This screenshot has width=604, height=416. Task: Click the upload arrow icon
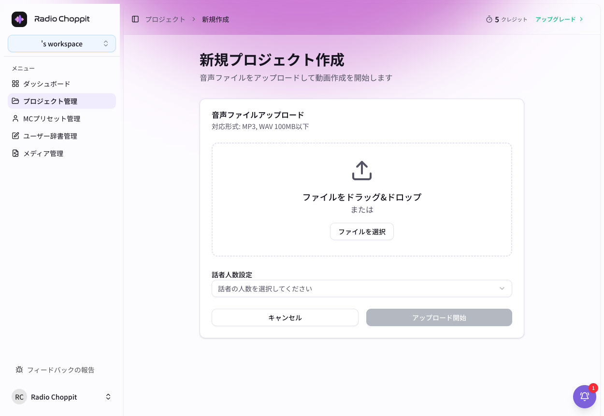click(362, 171)
